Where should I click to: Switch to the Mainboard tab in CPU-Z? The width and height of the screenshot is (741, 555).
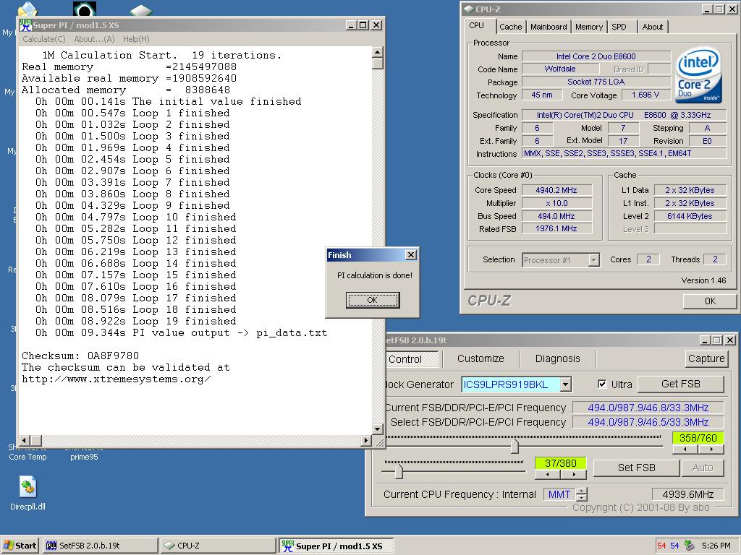[x=549, y=27]
